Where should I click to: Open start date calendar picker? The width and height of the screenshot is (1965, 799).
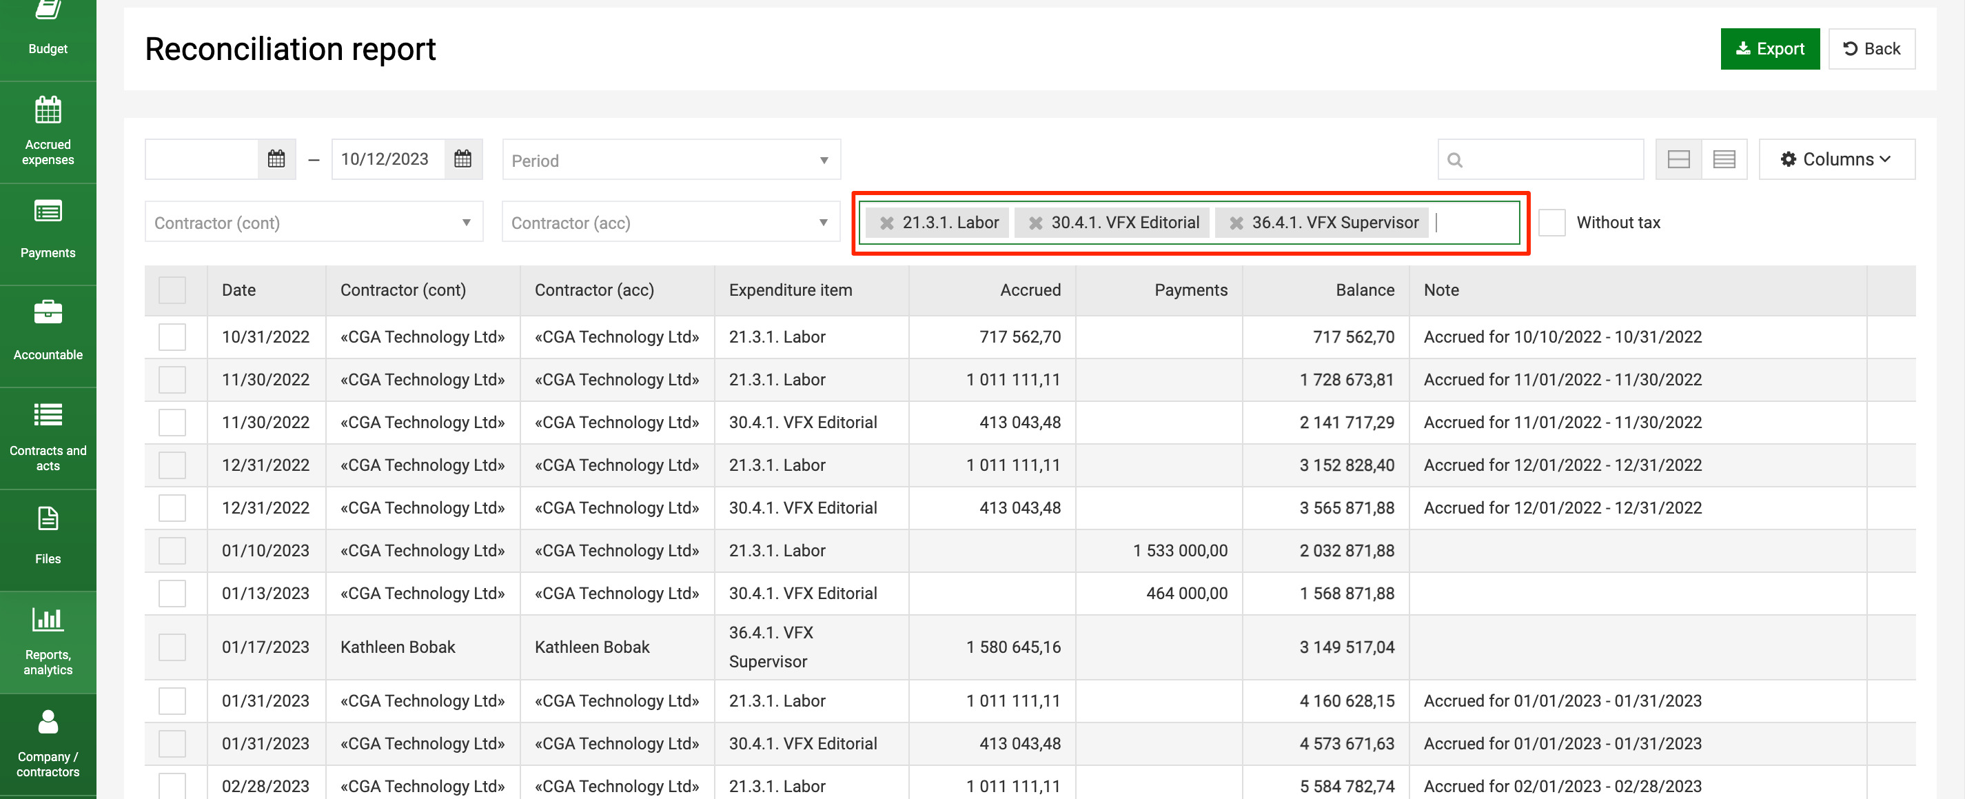point(276,159)
